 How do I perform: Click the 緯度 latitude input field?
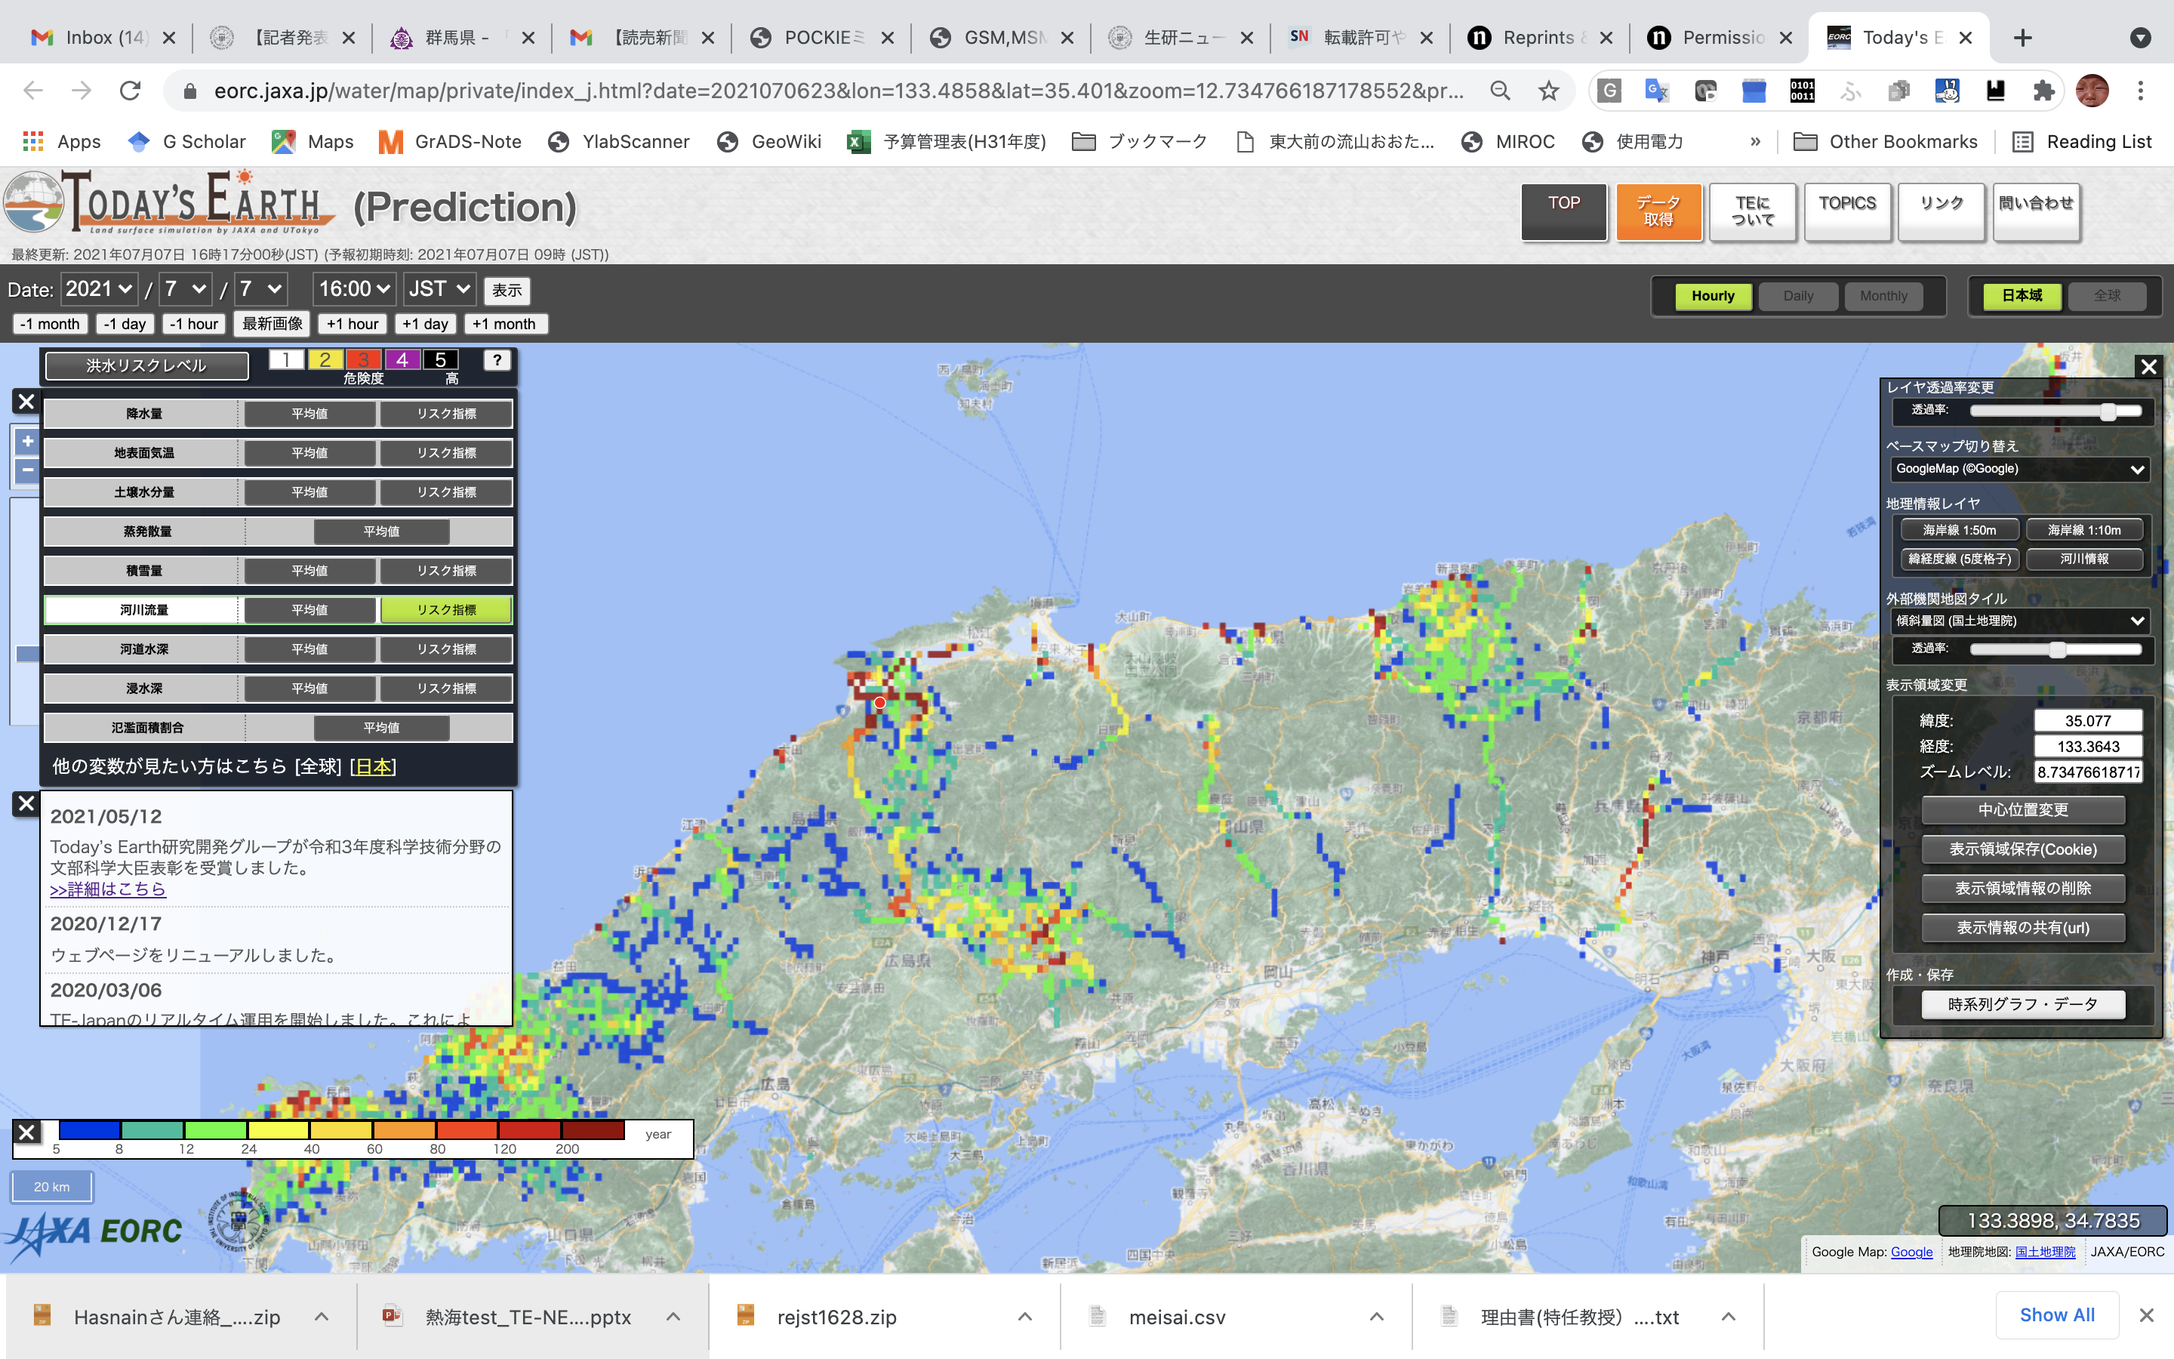(2088, 721)
